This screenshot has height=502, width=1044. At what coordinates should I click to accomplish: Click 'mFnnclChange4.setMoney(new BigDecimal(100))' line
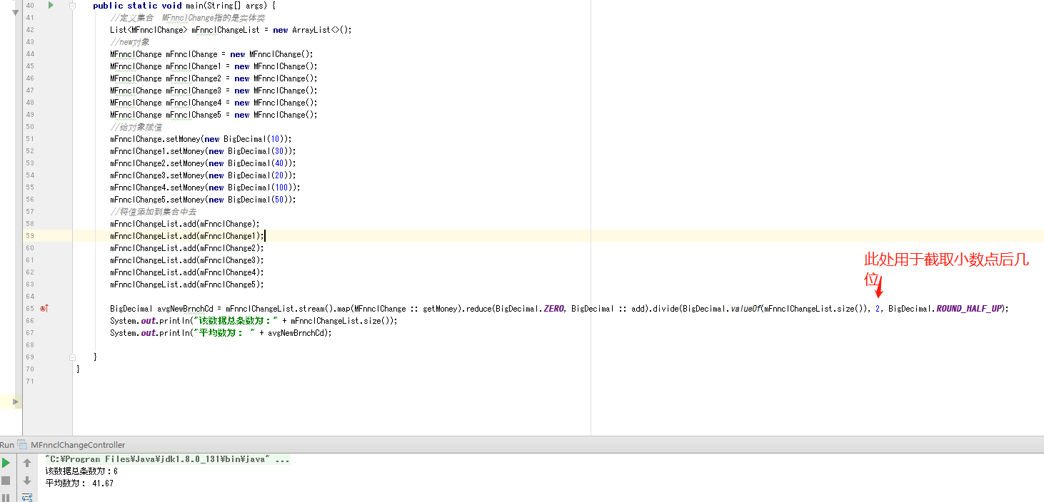[x=205, y=188]
